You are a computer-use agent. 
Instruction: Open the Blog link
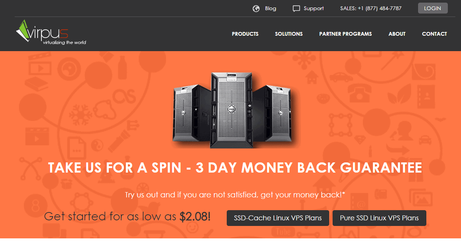point(270,8)
